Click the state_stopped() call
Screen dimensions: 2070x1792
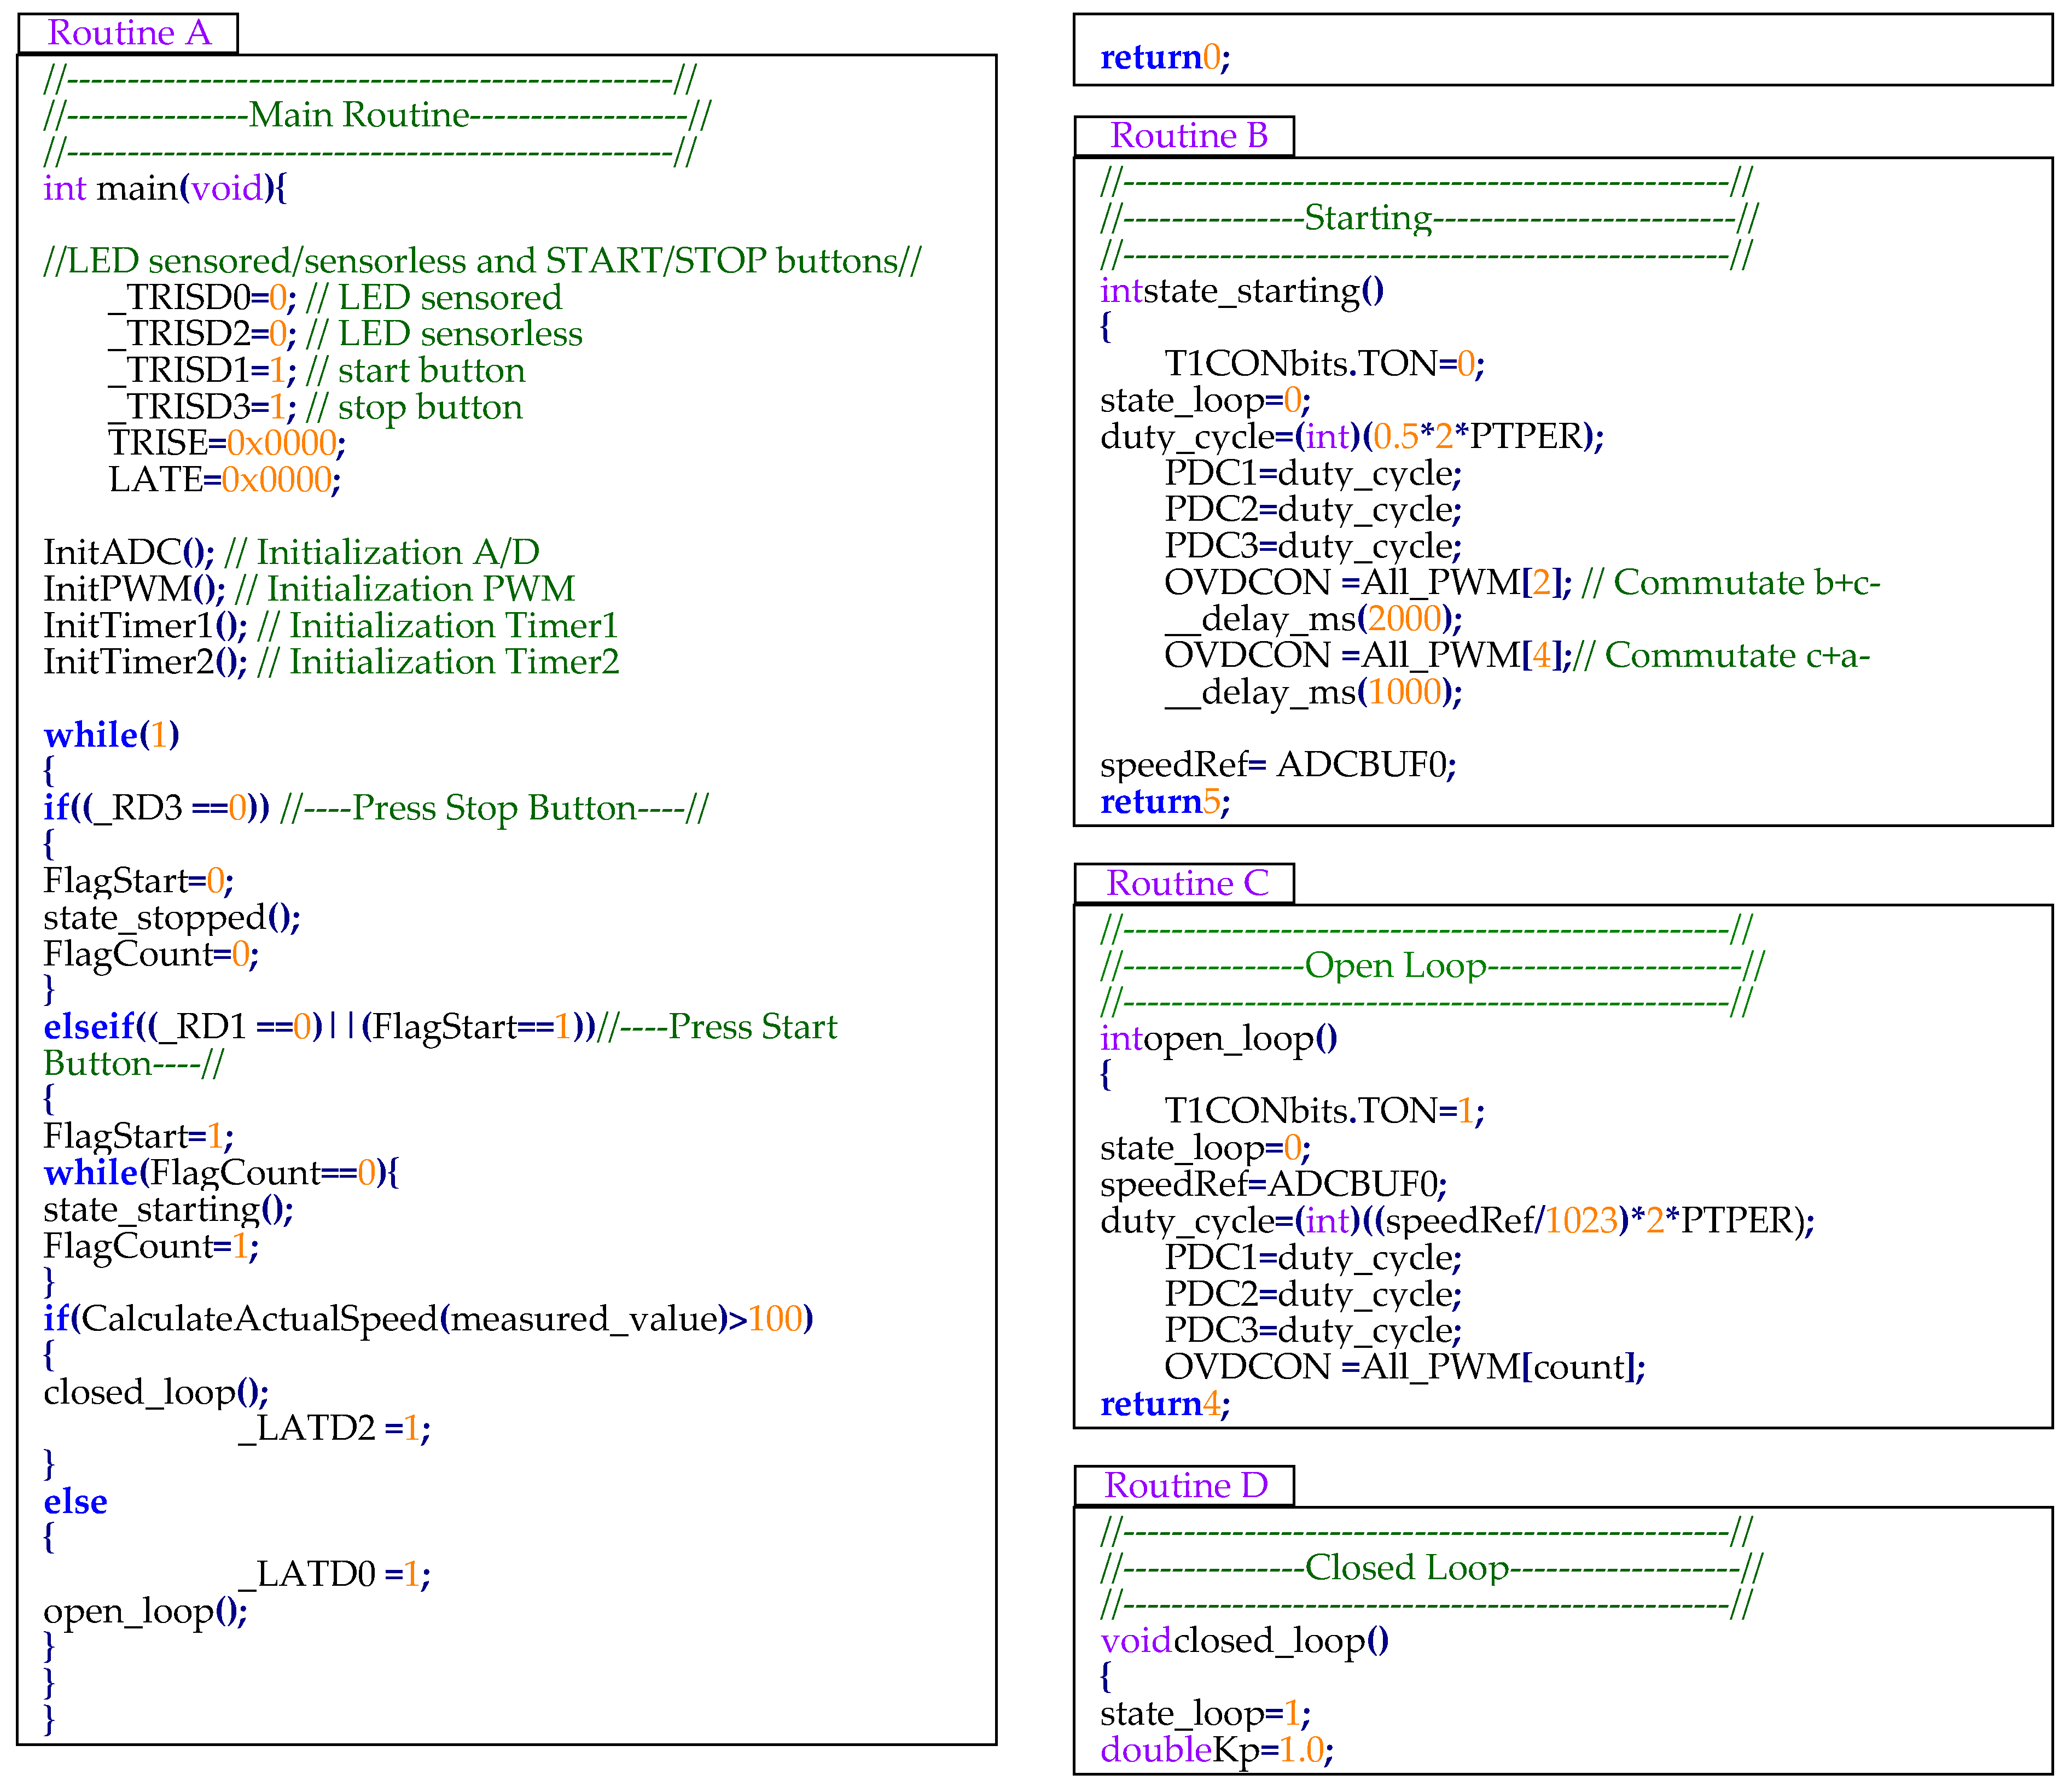click(171, 917)
